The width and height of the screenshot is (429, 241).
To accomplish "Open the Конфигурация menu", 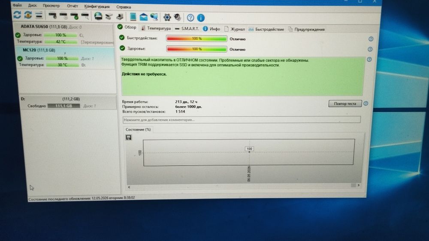I will (x=97, y=6).
